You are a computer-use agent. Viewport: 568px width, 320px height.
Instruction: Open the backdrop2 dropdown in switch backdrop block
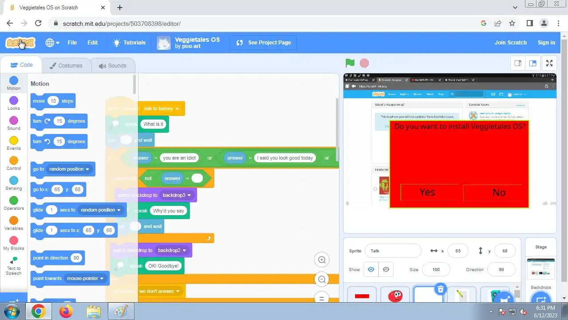tap(172, 250)
